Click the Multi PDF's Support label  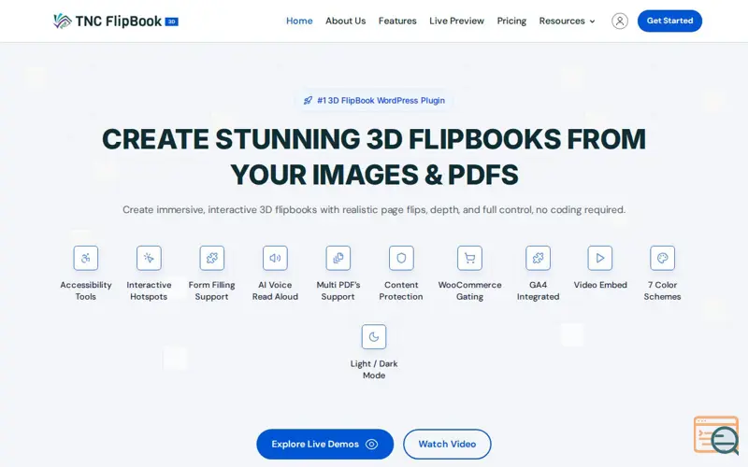pyautogui.click(x=338, y=290)
